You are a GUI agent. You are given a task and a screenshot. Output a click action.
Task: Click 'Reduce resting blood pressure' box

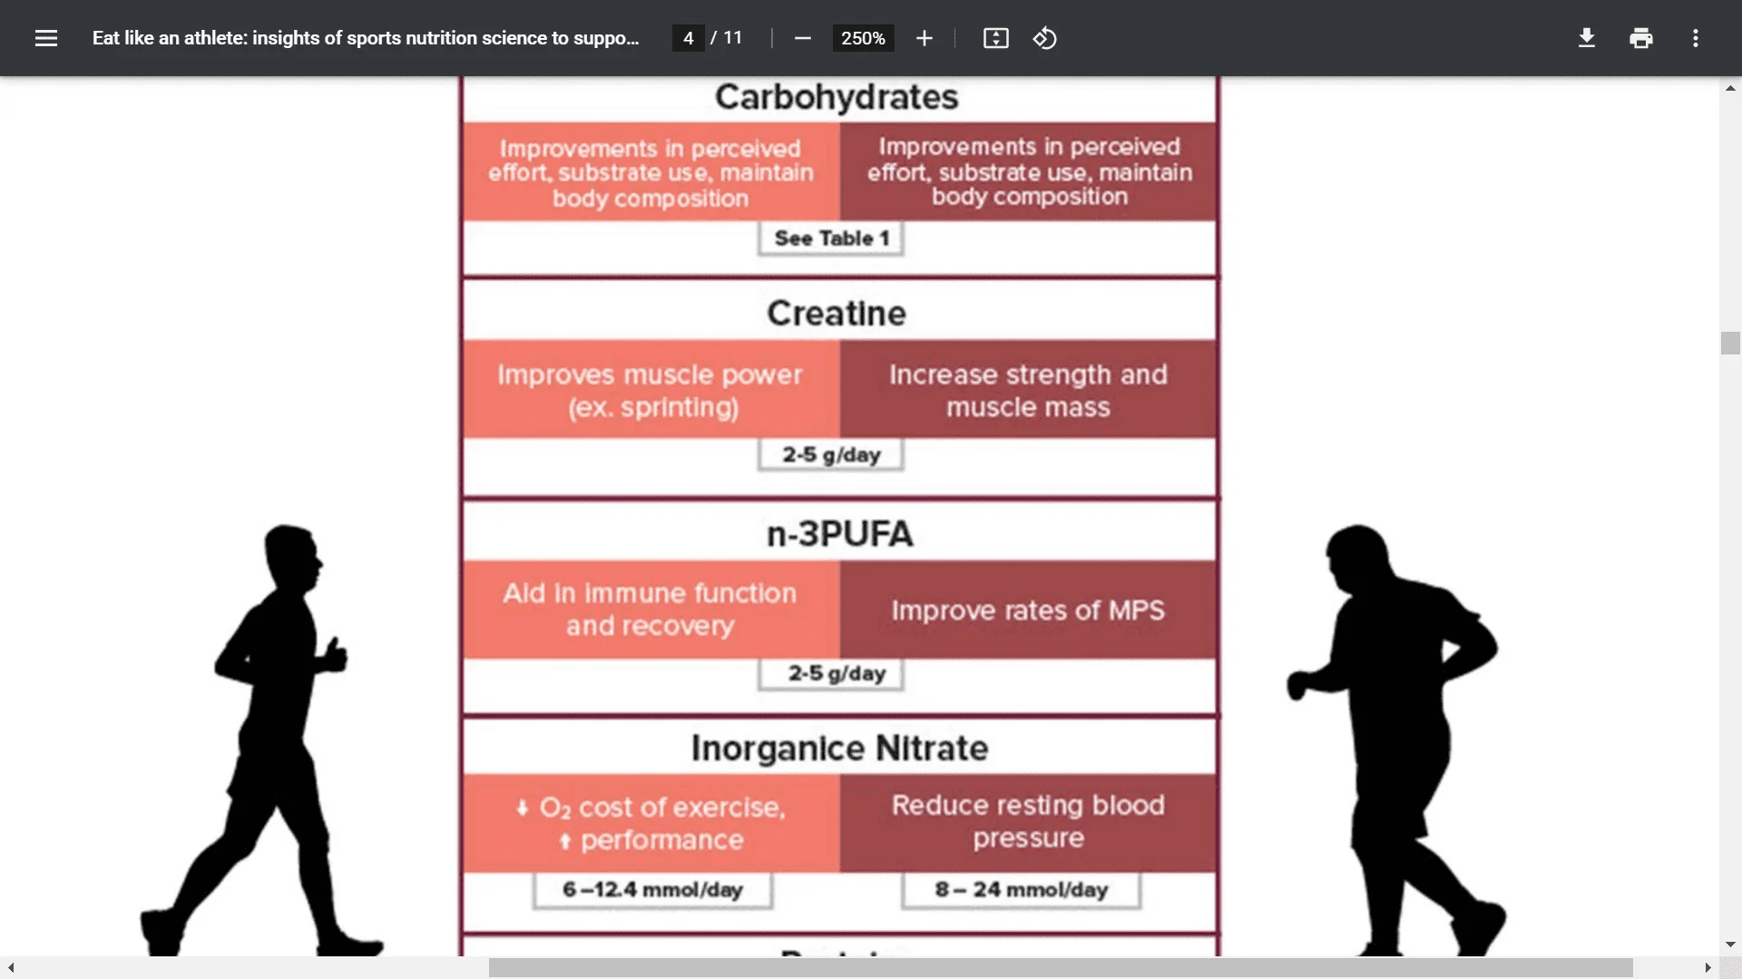1028,823
